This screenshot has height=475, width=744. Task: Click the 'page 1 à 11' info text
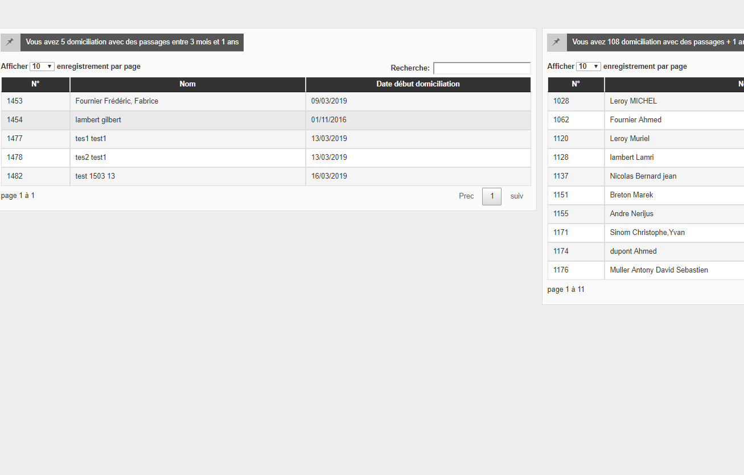click(566, 290)
